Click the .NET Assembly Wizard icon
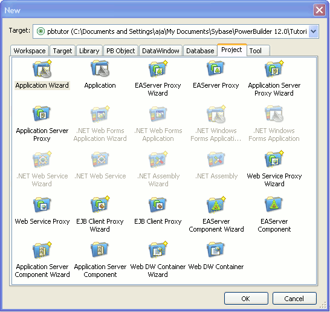Screen dimensions: 330x312 pyautogui.click(x=158, y=160)
